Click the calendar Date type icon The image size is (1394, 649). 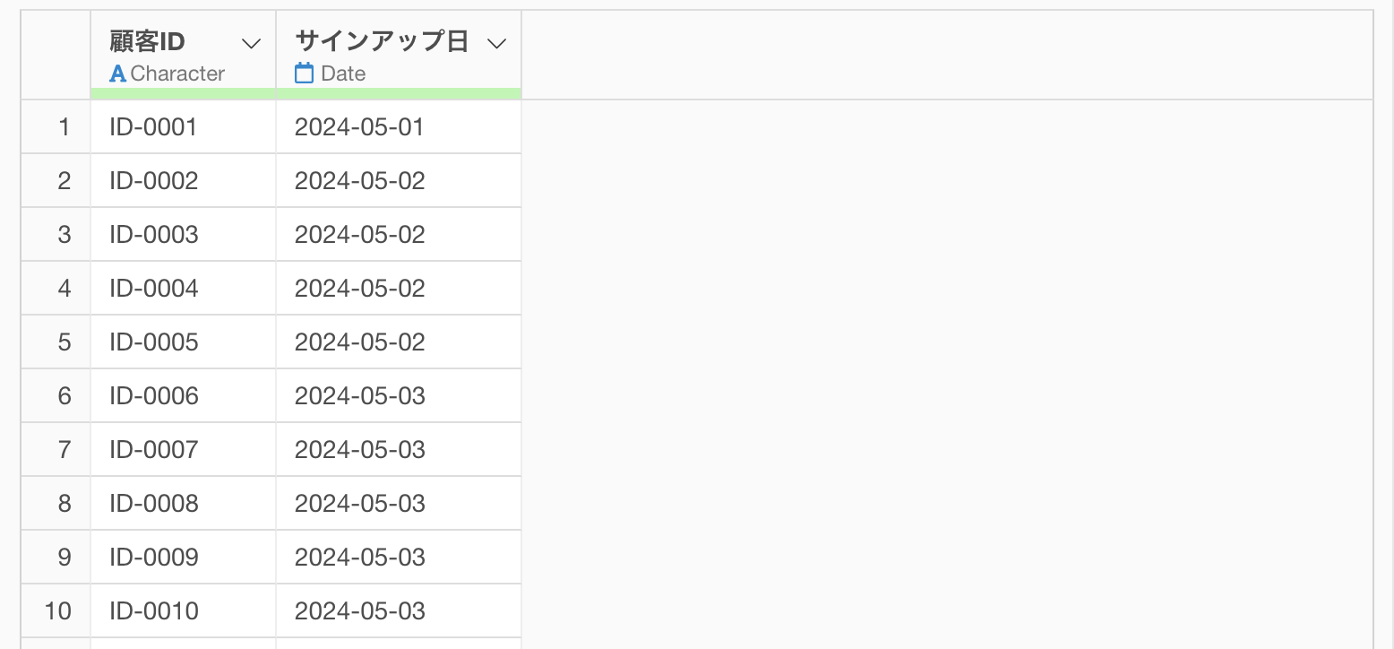(305, 74)
